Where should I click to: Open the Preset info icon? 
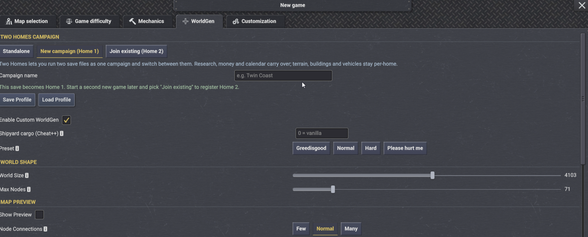(x=17, y=148)
